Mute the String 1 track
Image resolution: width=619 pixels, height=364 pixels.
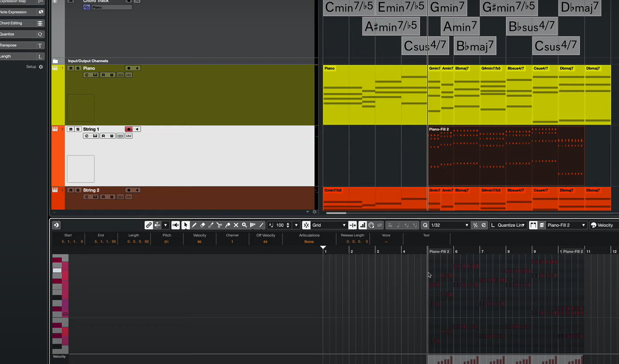[71, 129]
